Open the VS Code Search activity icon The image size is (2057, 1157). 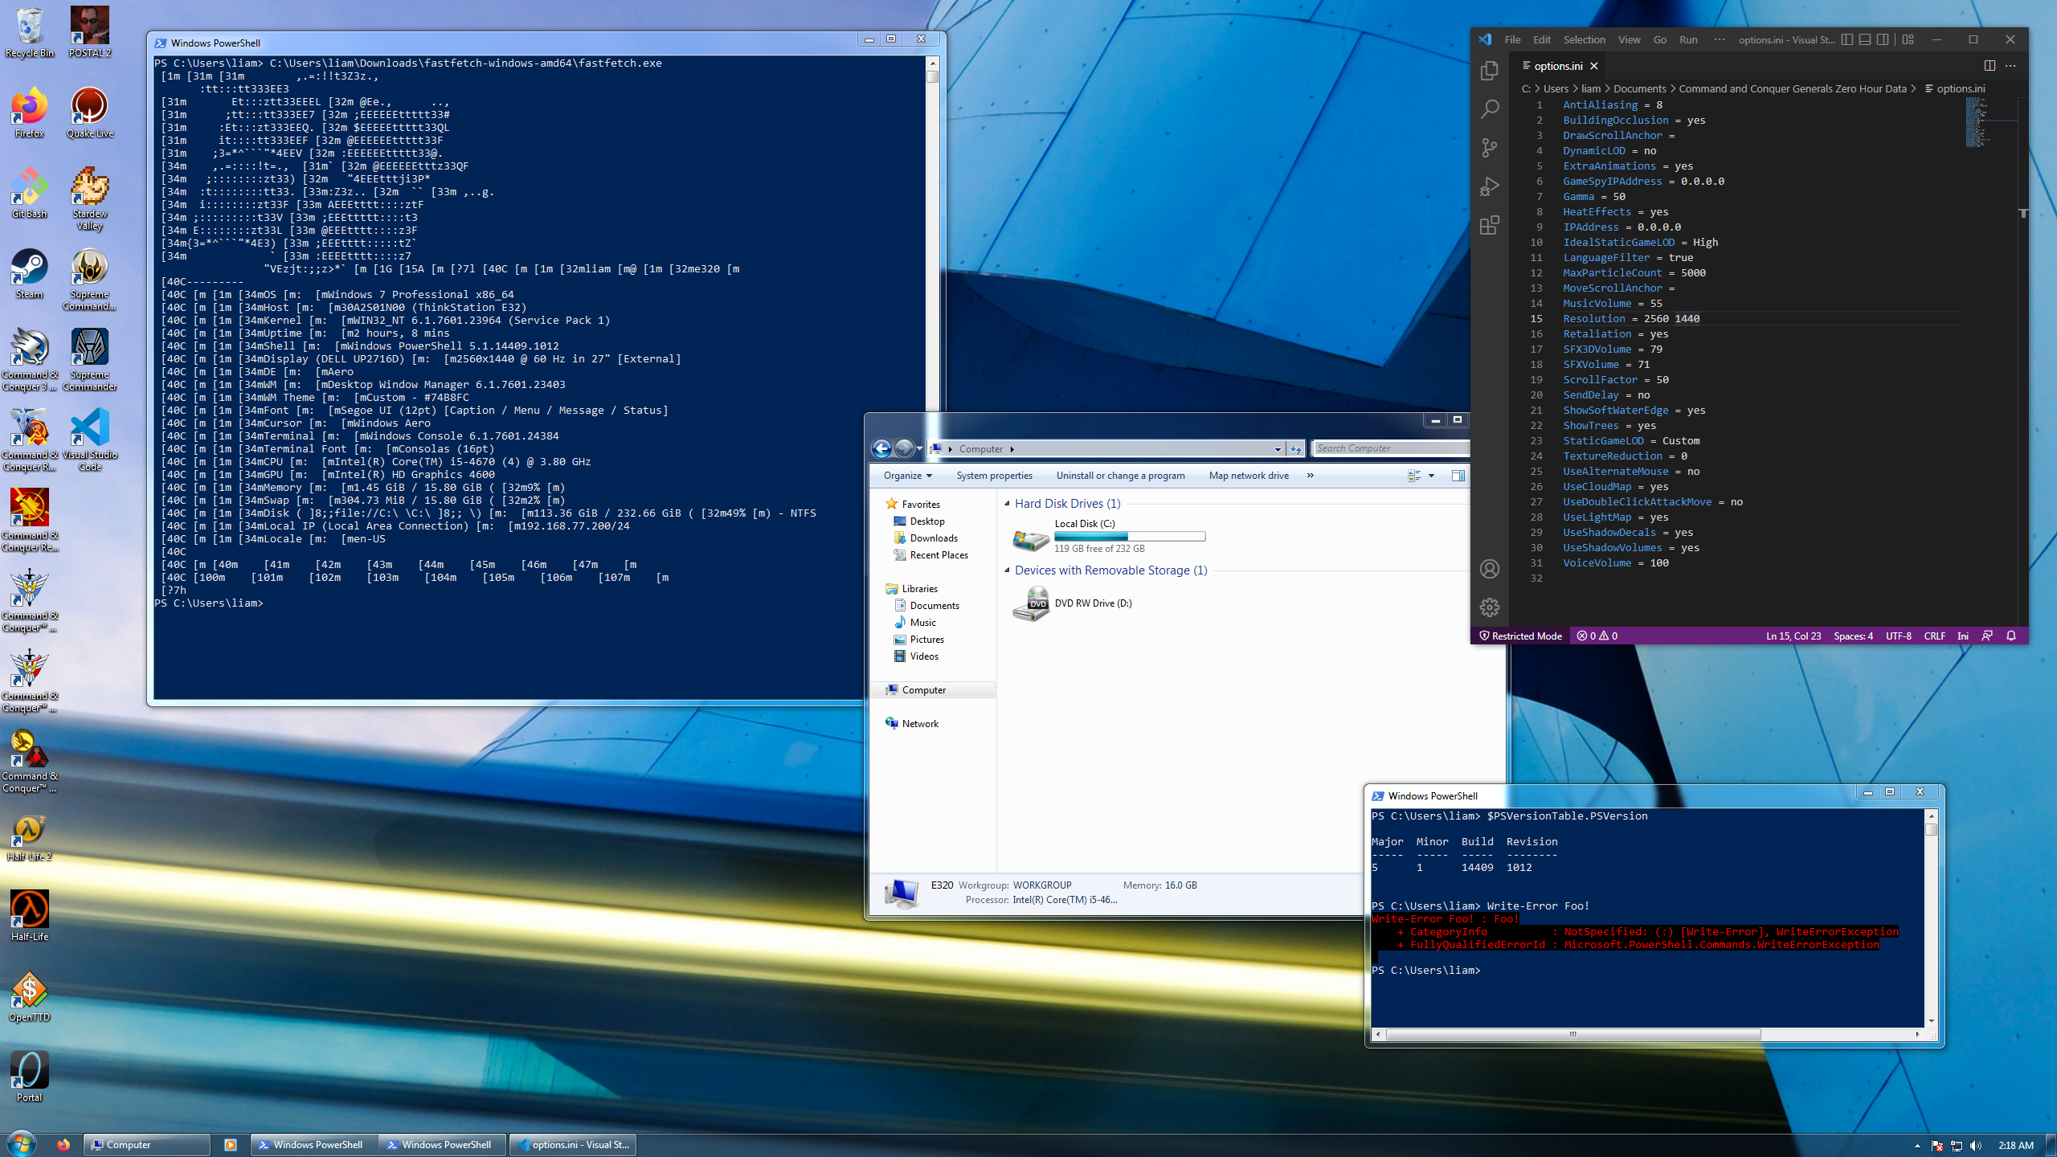point(1489,109)
